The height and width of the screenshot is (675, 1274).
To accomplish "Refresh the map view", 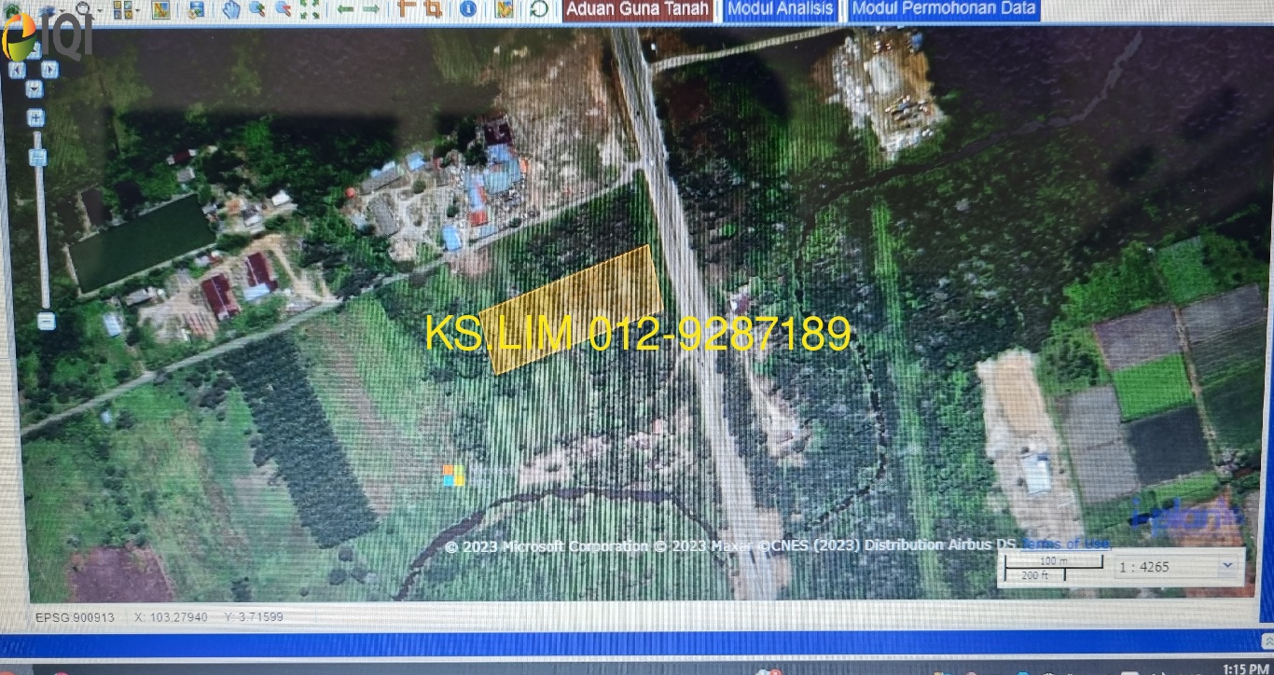I will click(x=539, y=9).
